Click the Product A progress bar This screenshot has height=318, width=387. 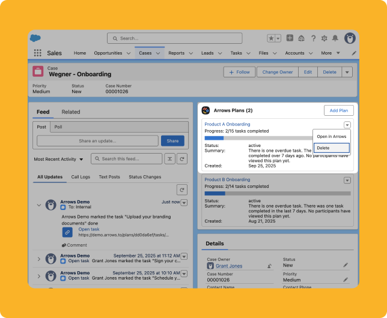(x=258, y=138)
